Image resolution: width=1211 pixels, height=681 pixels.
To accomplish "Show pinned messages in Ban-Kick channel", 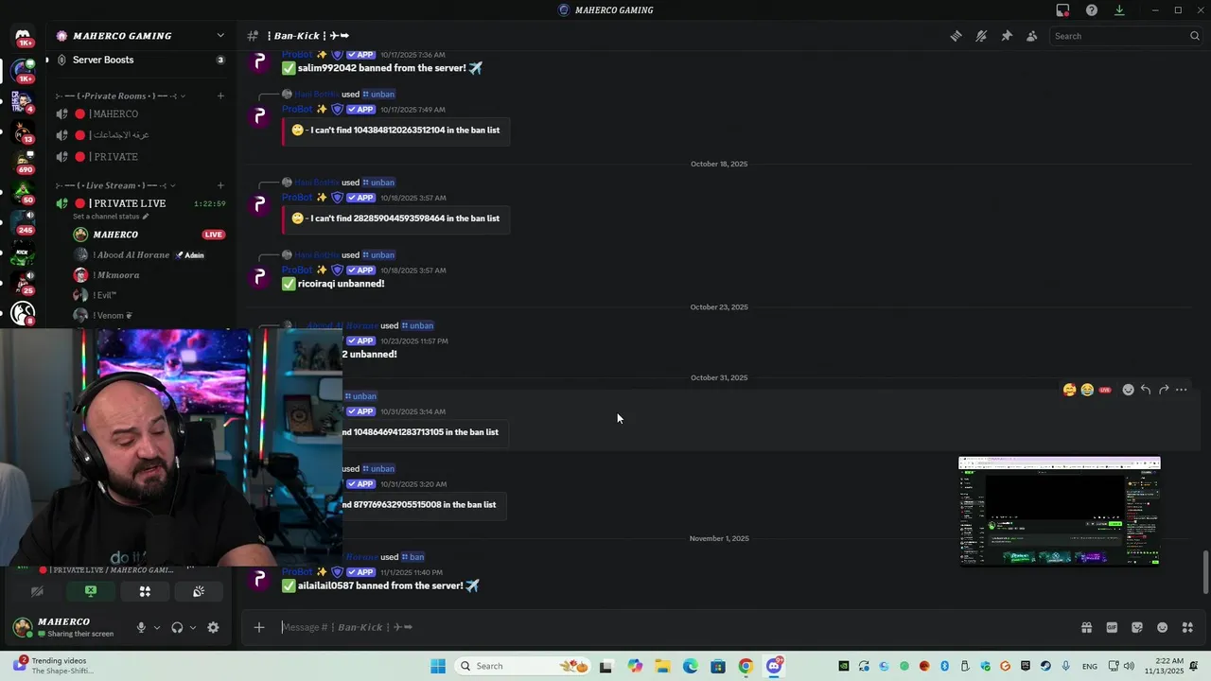I will pos(1007,36).
